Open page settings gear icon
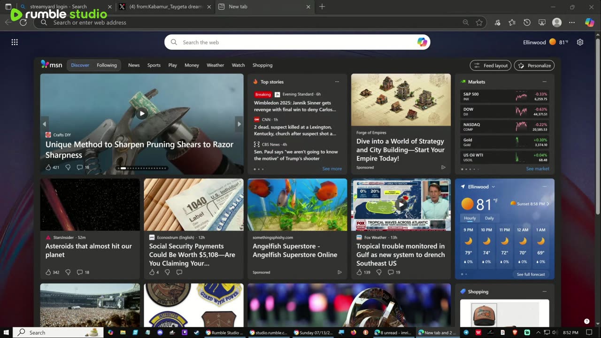This screenshot has width=601, height=338. point(580,42)
